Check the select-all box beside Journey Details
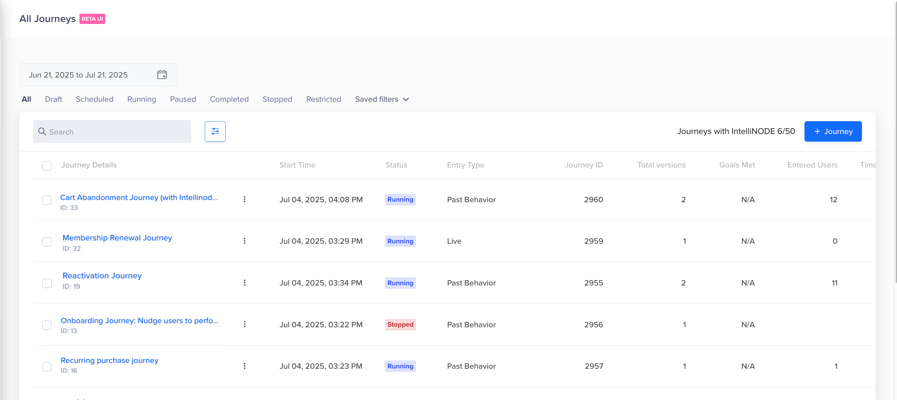897x400 pixels. pyautogui.click(x=47, y=165)
